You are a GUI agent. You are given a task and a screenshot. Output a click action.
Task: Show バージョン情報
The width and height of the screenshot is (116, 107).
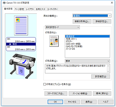[x=80, y=93]
